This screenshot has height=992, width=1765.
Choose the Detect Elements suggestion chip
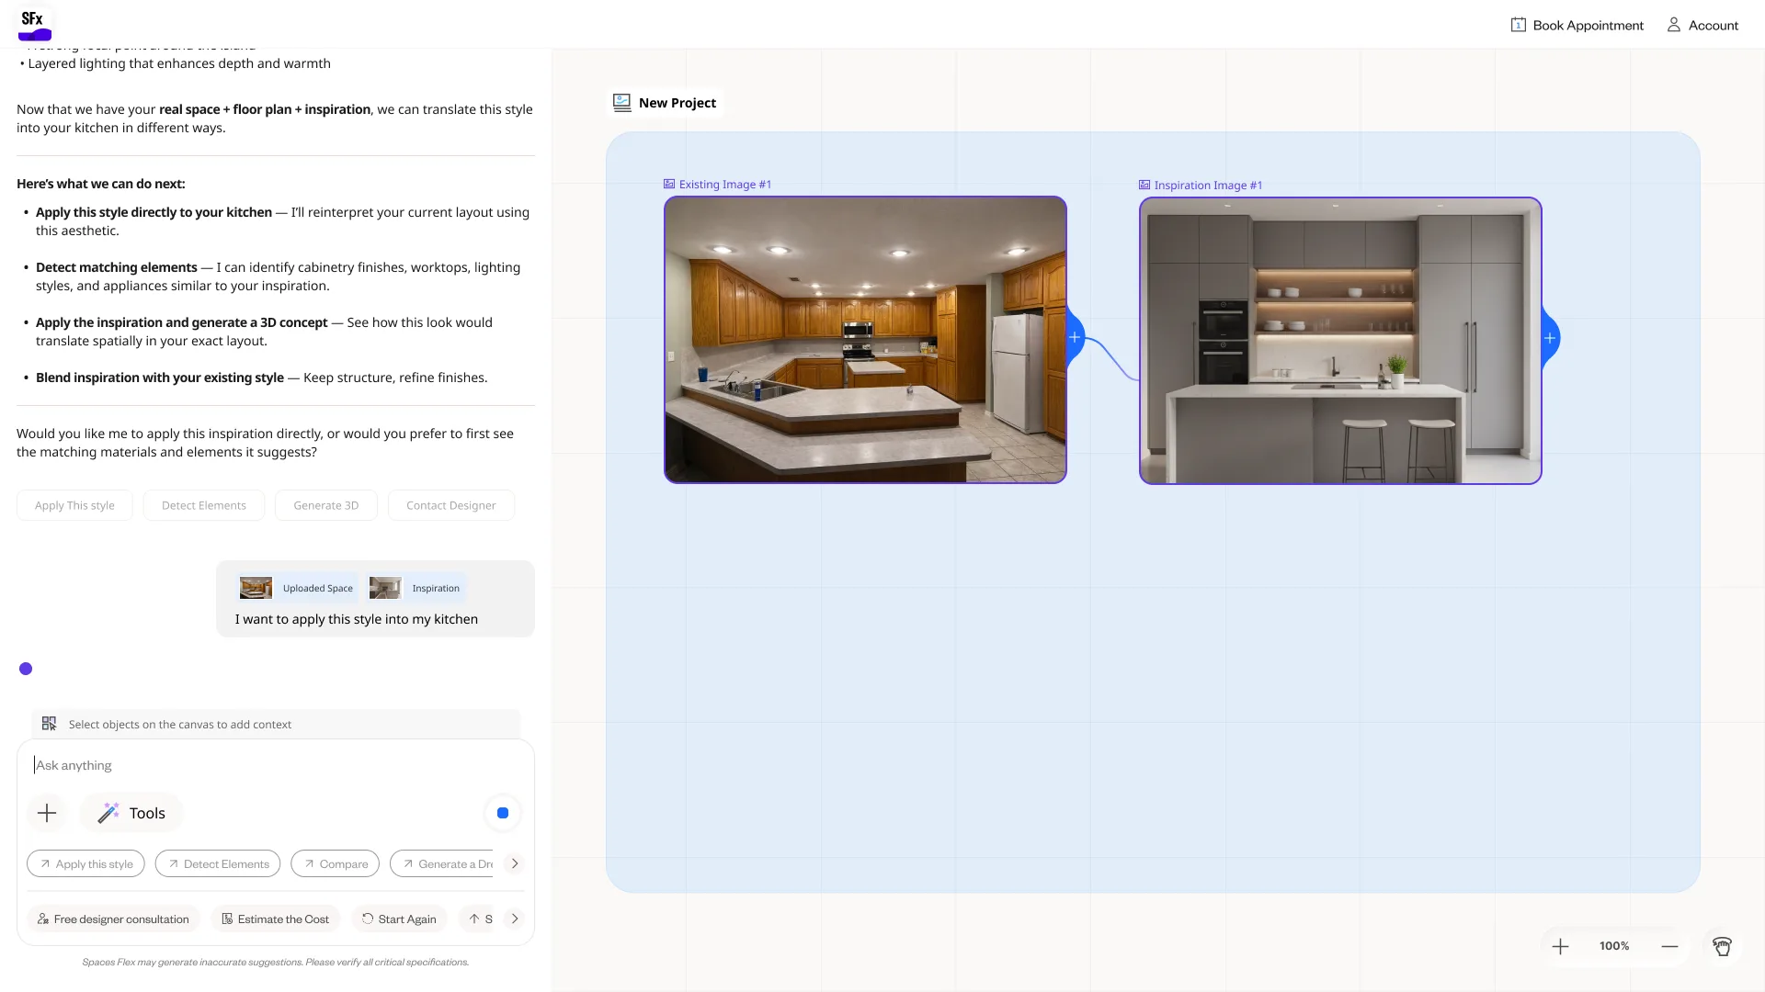[218, 864]
